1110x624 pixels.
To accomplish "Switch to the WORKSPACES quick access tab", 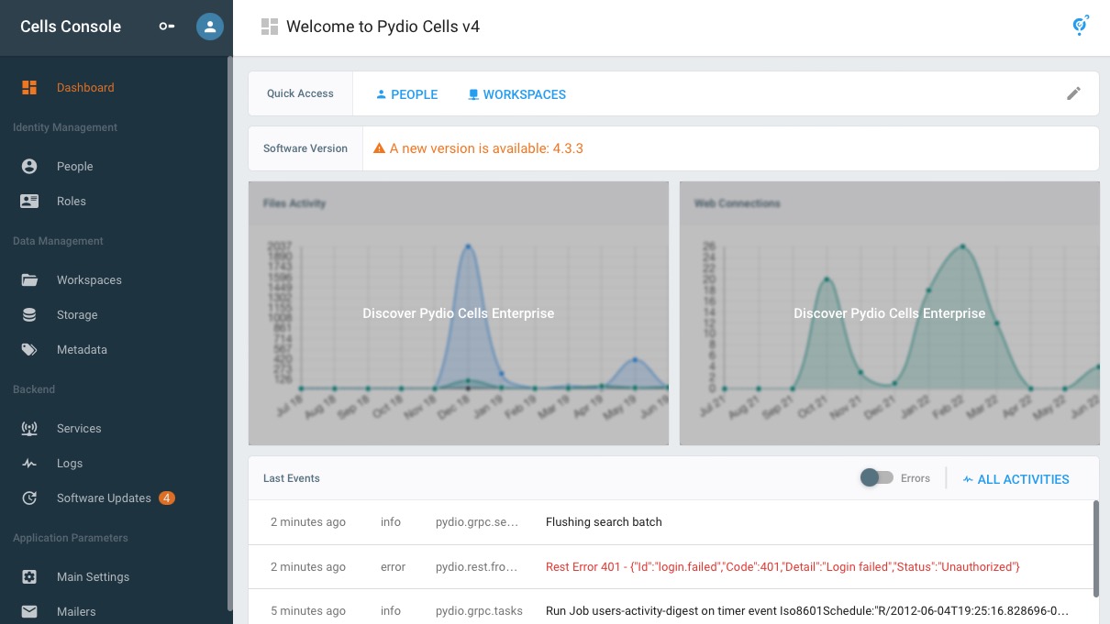I will 516,93.
